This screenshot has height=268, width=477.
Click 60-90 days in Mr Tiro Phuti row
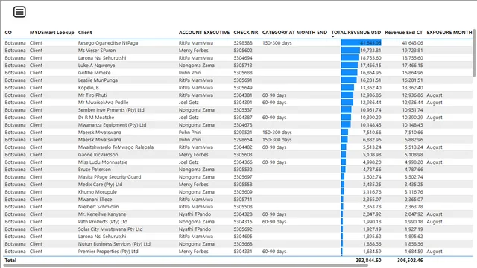(274, 95)
